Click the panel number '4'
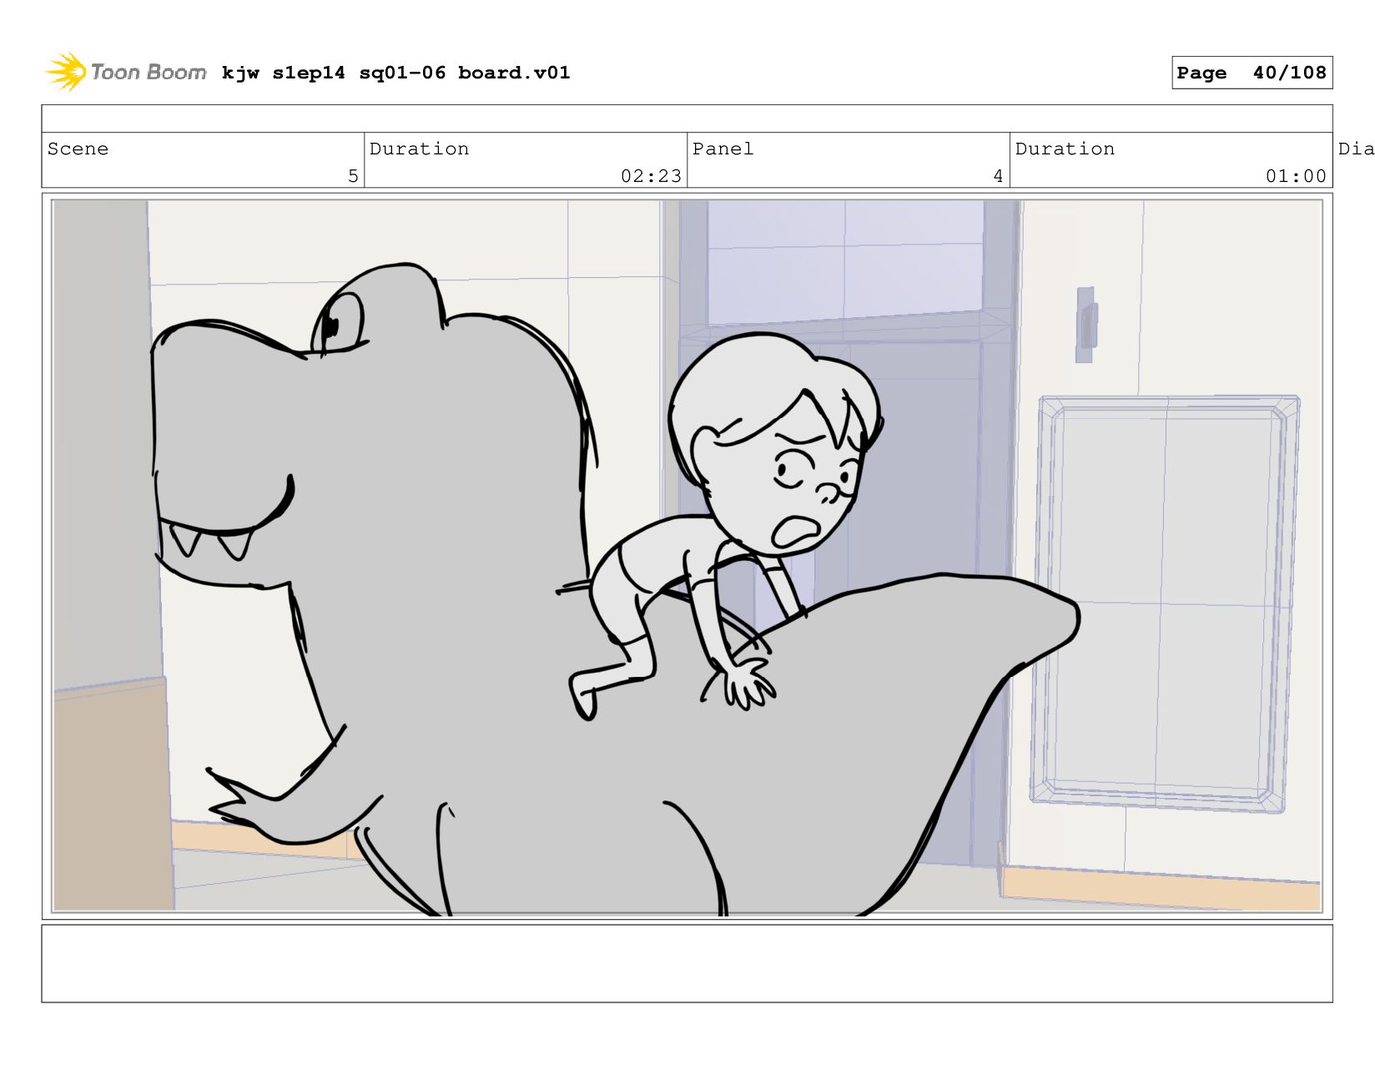This screenshot has height=1065, width=1375. coord(998,176)
